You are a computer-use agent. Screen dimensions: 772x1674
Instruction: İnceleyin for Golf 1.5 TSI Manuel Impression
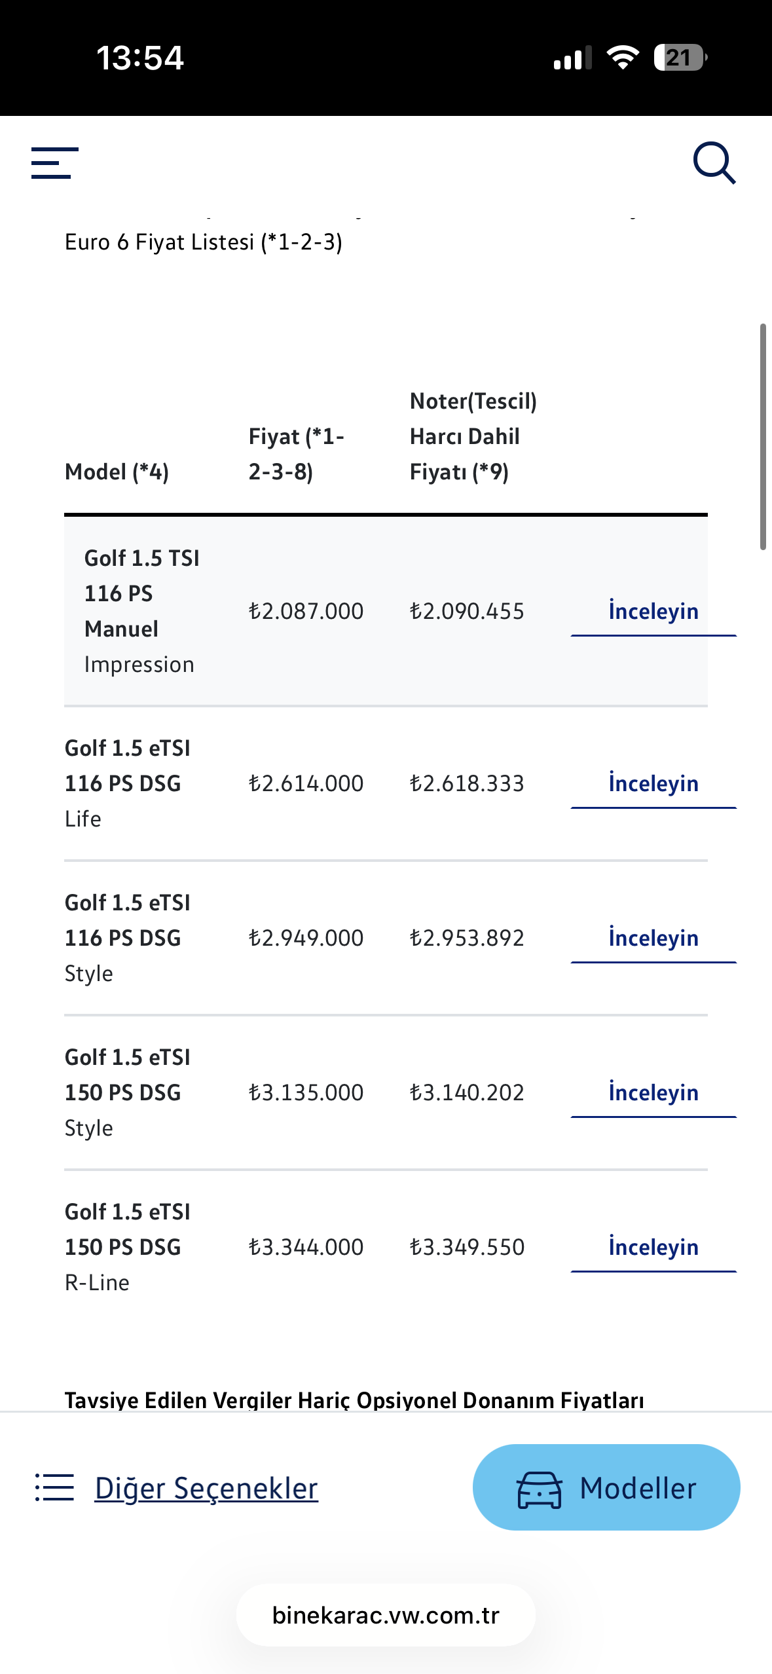point(653,612)
